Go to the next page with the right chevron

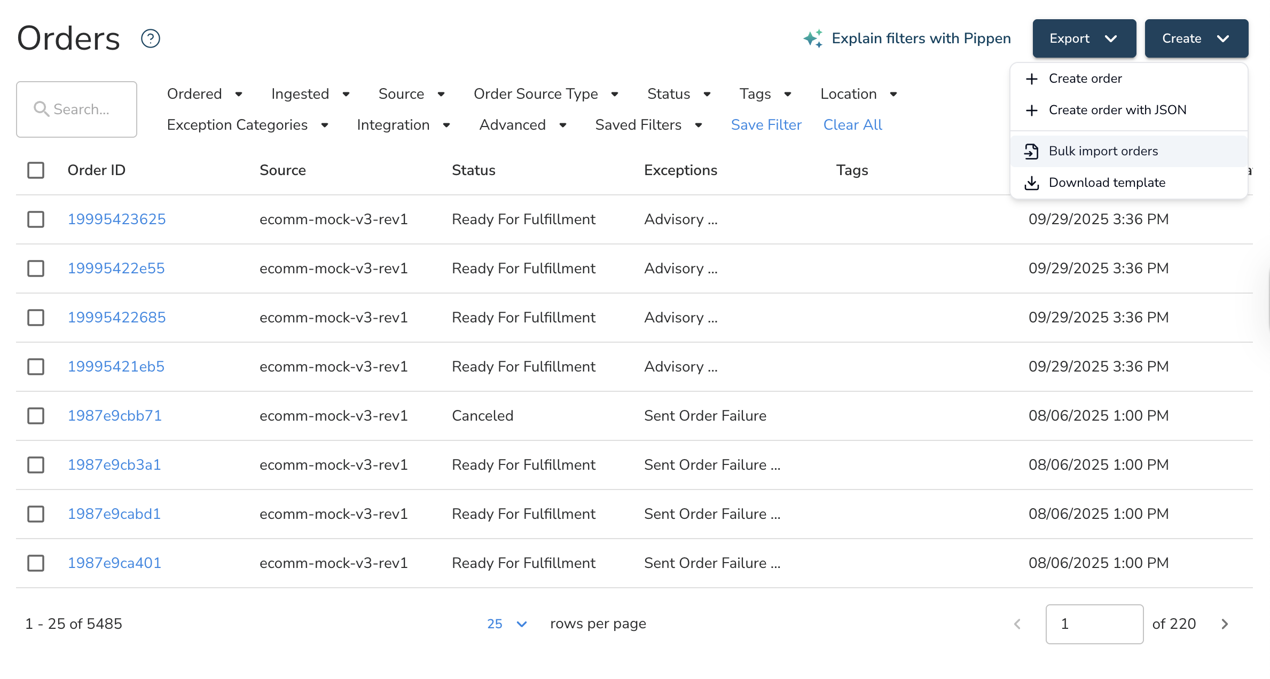pos(1224,623)
